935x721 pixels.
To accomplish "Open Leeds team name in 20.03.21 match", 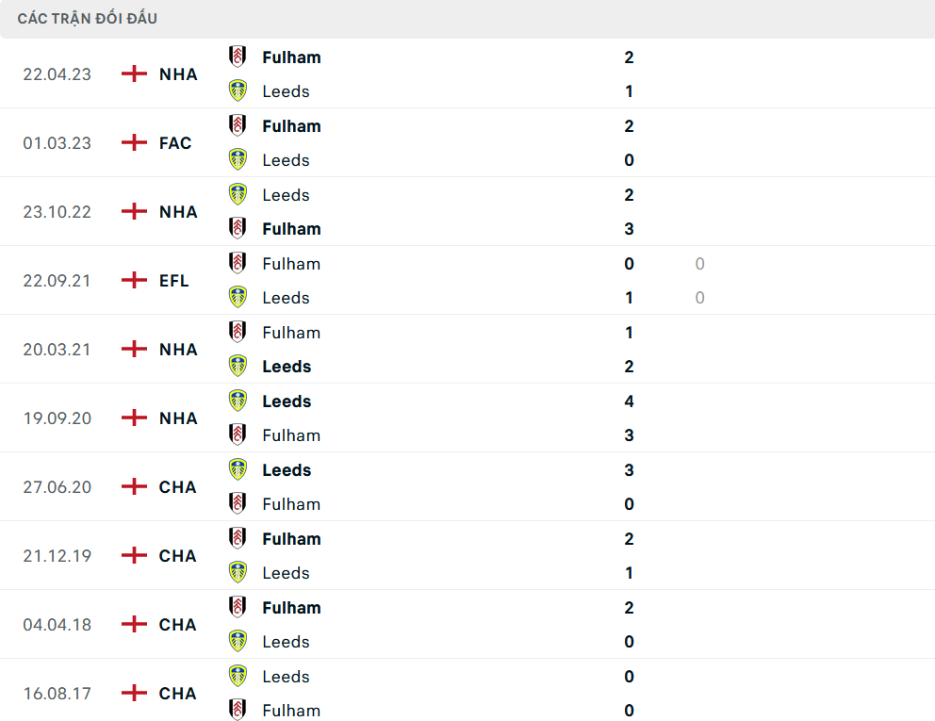I will coord(287,367).
